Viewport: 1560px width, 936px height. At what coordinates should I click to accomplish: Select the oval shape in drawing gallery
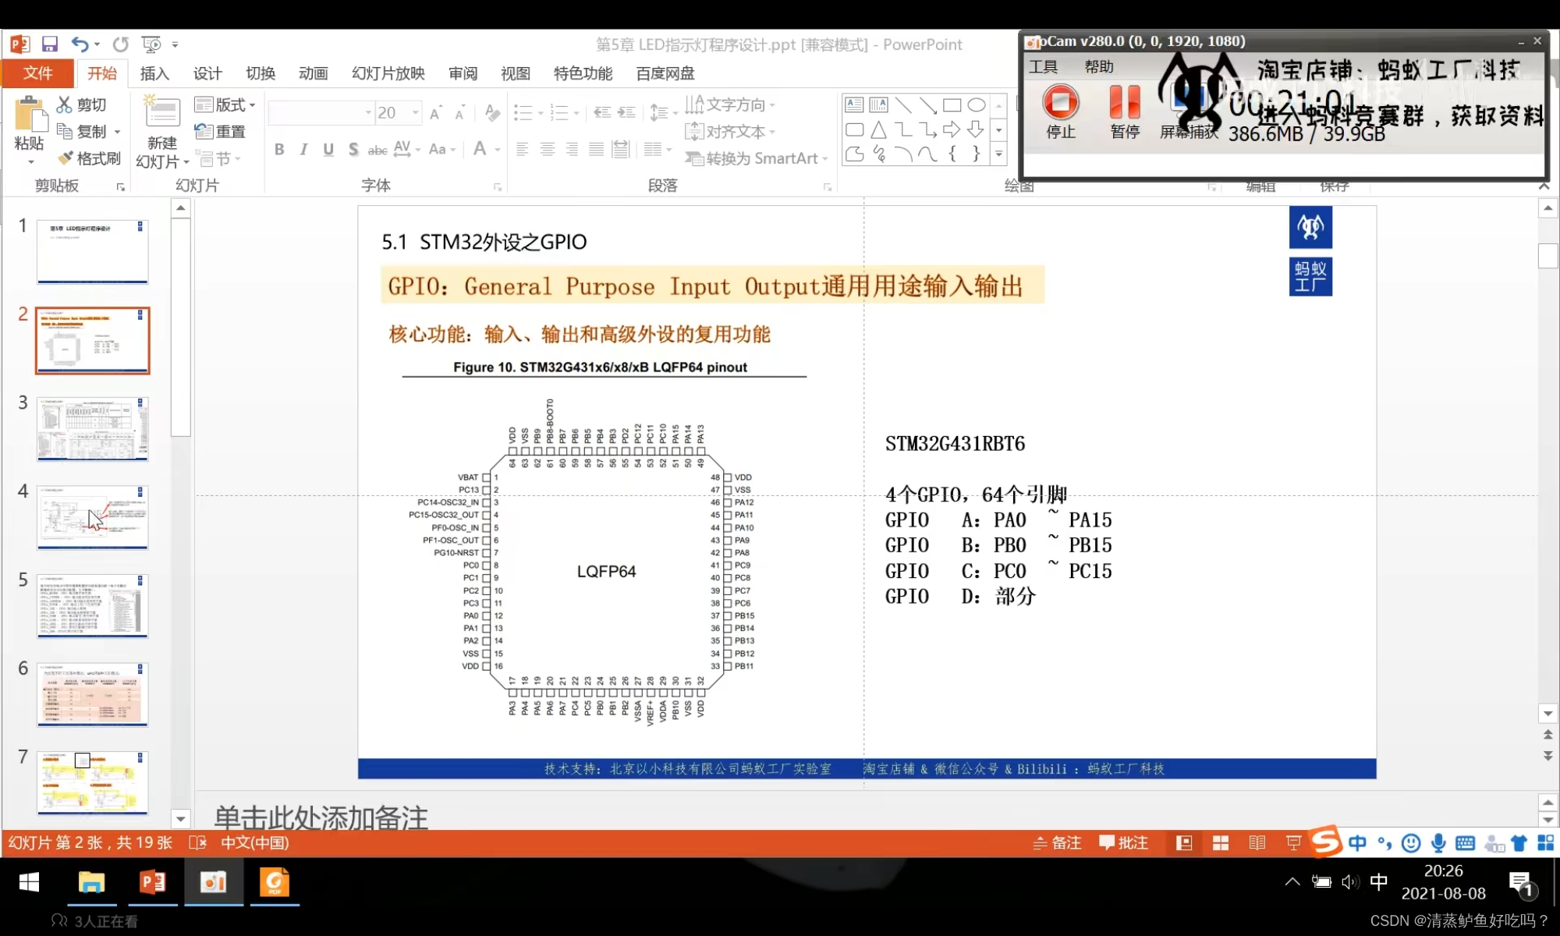(x=976, y=105)
